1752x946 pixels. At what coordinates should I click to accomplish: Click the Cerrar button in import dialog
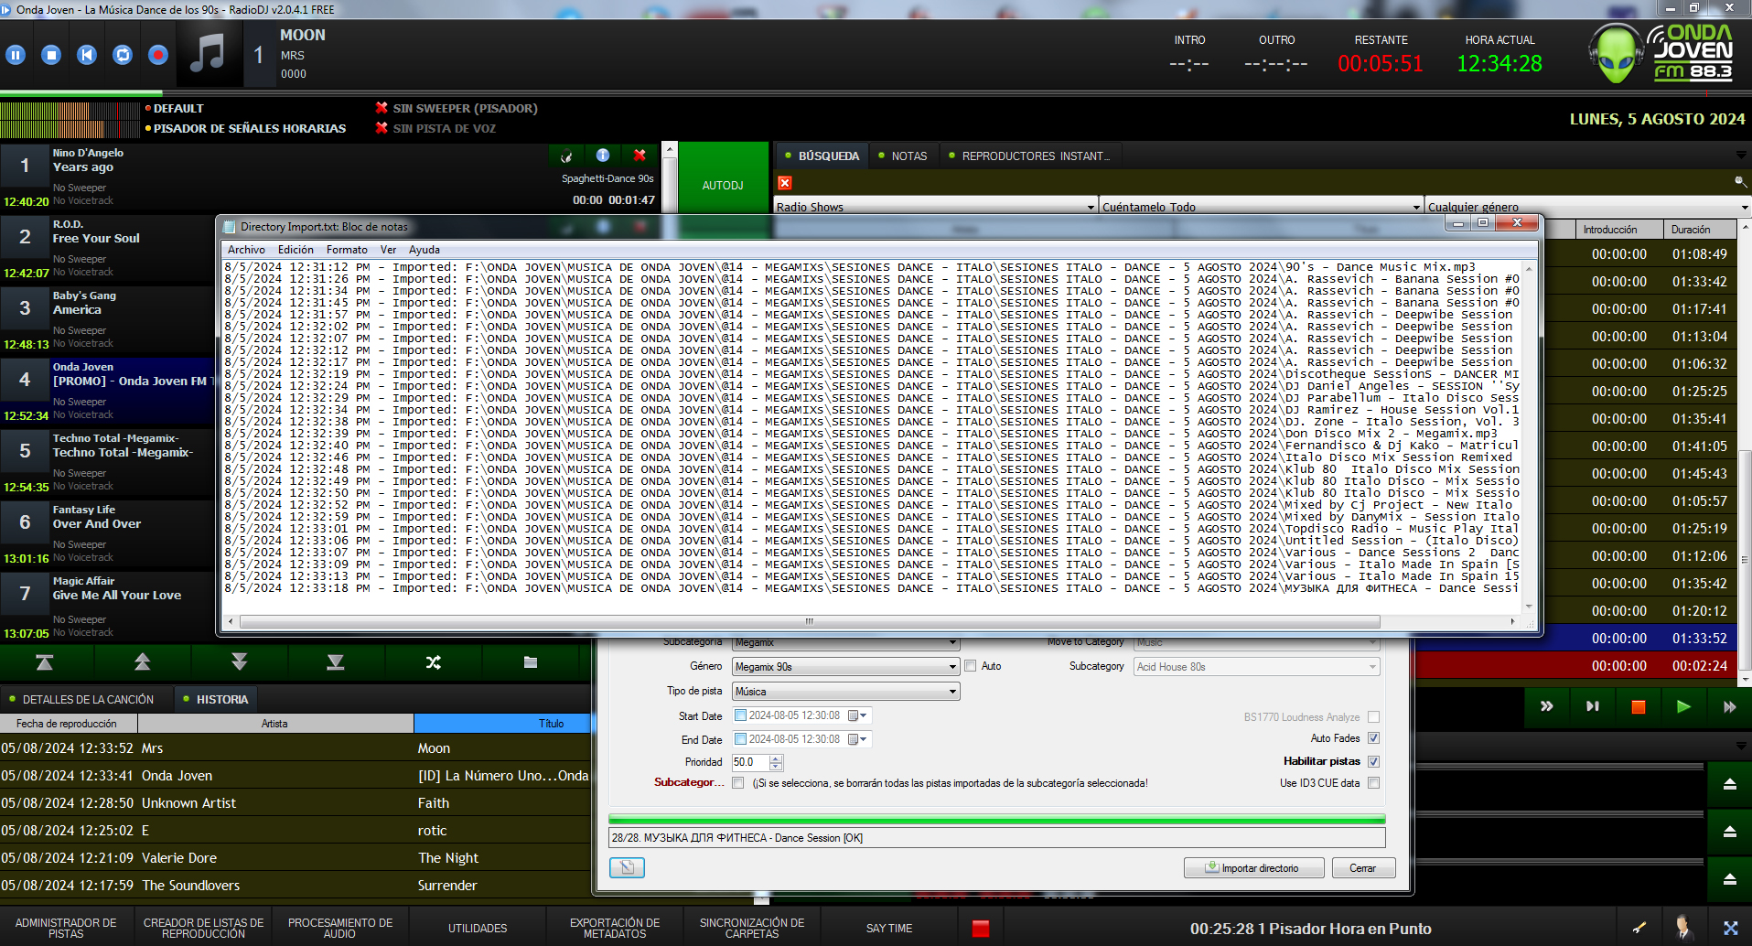pyautogui.click(x=1362, y=868)
